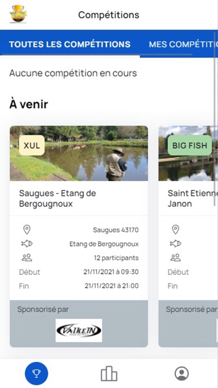Image resolution: width=218 pixels, height=388 pixels.
Task: Tap the location pin icon in Saugues card
Action: 27,230
